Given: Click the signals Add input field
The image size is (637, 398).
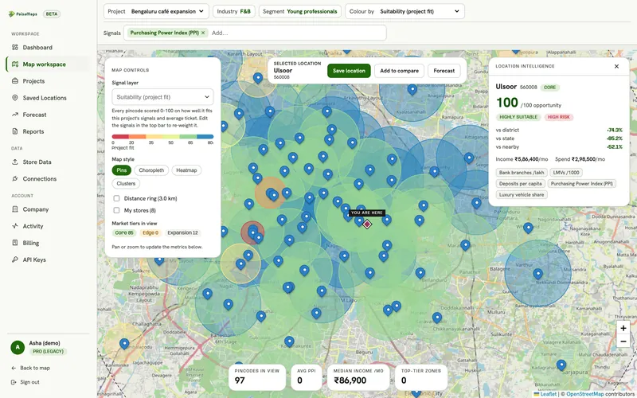Looking at the screenshot, I should coord(297,33).
